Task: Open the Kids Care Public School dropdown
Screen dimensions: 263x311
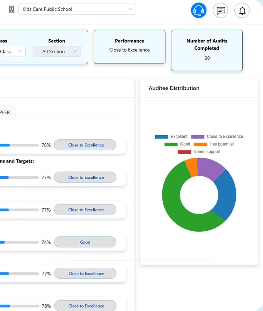Action: point(77,9)
